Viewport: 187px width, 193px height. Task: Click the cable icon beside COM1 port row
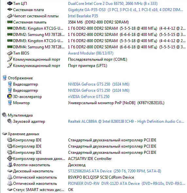pyautogui.click(x=10, y=59)
